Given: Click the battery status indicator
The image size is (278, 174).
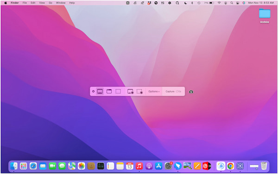Looking at the screenshot, I should coord(209,3).
